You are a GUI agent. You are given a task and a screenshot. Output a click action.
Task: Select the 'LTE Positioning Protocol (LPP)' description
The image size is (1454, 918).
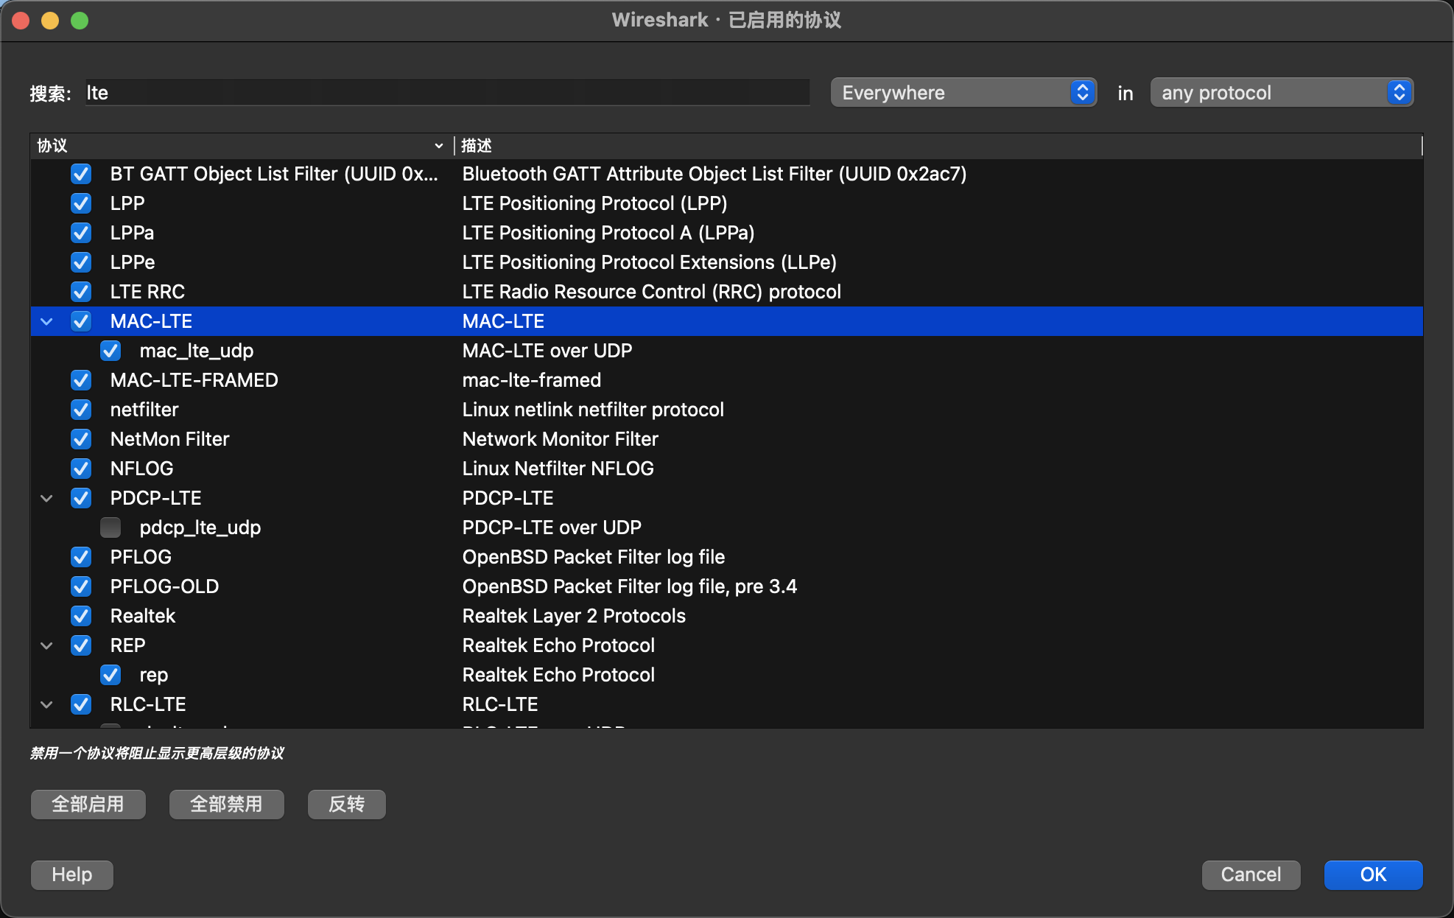point(594,203)
